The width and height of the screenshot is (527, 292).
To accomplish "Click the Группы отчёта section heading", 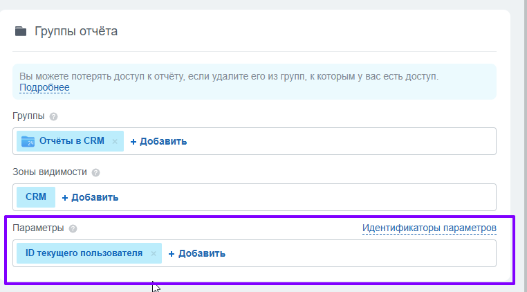I will click(76, 31).
